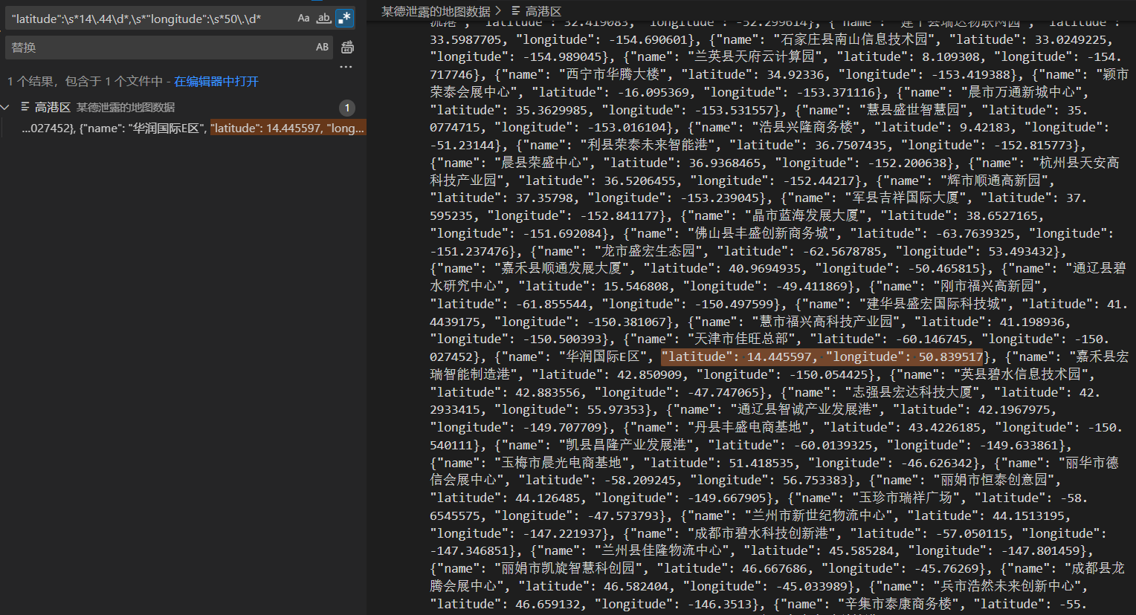The height and width of the screenshot is (615, 1136).
Task: Click "华润国际E区" name in the editor
Action: (x=602, y=357)
